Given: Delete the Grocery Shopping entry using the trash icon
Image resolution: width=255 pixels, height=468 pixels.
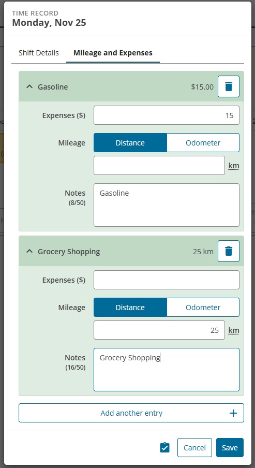Looking at the screenshot, I should tap(229, 251).
